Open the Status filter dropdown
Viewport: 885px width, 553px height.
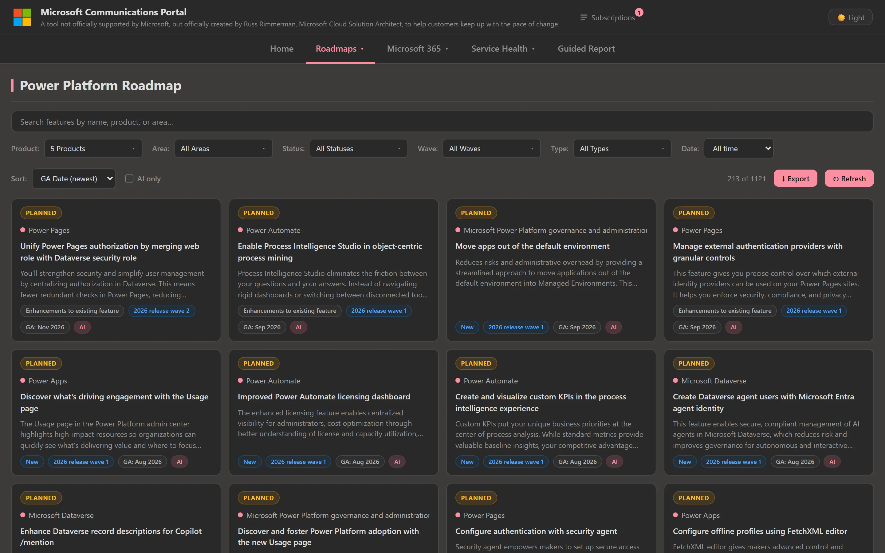coord(359,148)
